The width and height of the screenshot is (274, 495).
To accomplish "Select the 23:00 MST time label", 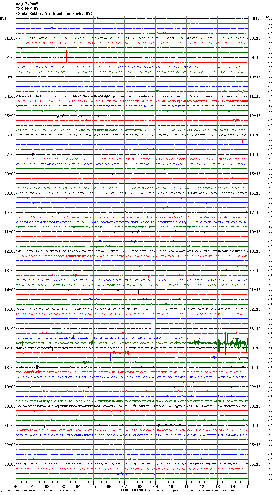I will 10,464.
